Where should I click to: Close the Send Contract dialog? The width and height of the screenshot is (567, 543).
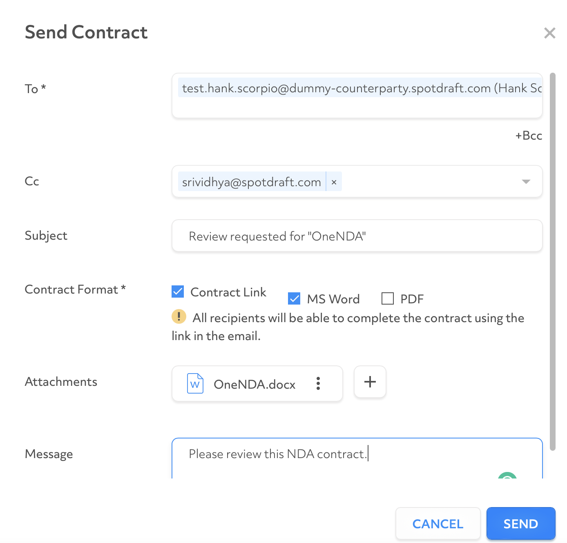tap(549, 33)
